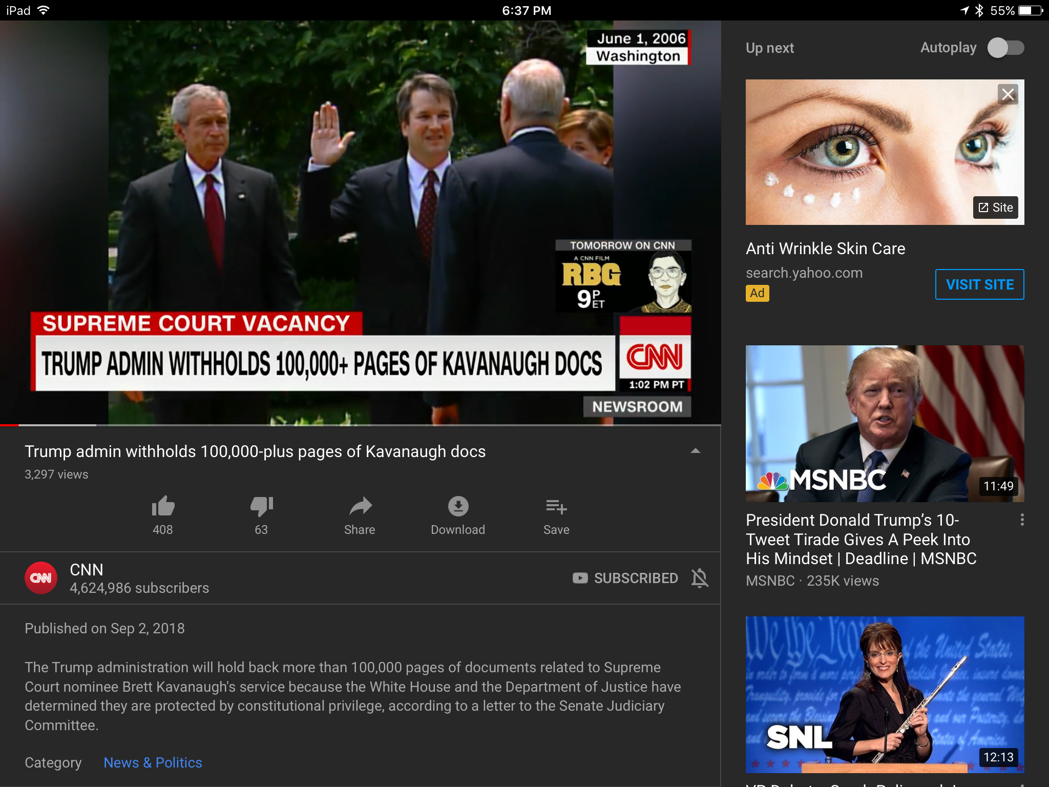Select the 'Up next' heading
Image resolution: width=1049 pixels, height=787 pixels.
770,48
